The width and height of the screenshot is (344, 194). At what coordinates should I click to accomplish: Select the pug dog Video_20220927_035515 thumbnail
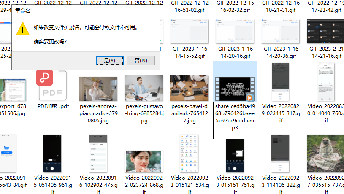click(x=325, y=154)
